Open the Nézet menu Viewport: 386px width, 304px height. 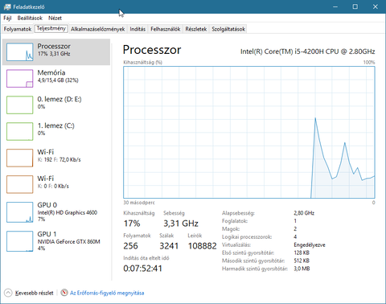click(55, 18)
